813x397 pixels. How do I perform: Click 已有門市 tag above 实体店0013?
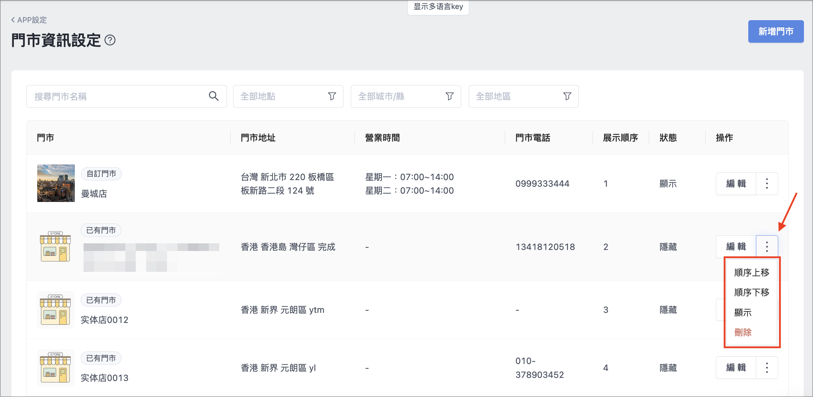(101, 358)
